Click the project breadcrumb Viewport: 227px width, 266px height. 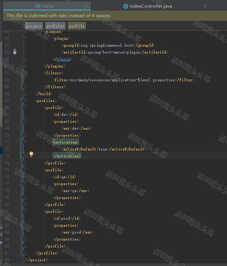34,26
